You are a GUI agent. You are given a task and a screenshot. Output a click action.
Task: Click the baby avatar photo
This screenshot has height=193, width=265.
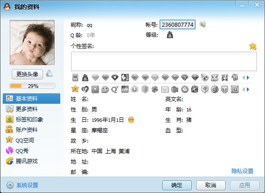coord(32,43)
